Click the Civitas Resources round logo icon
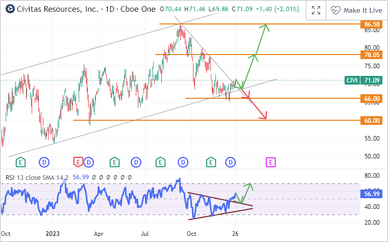Image resolution: width=388 pixels, height=242 pixels. tap(10, 9)
